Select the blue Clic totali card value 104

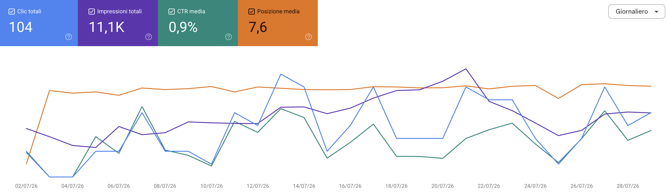(x=21, y=27)
